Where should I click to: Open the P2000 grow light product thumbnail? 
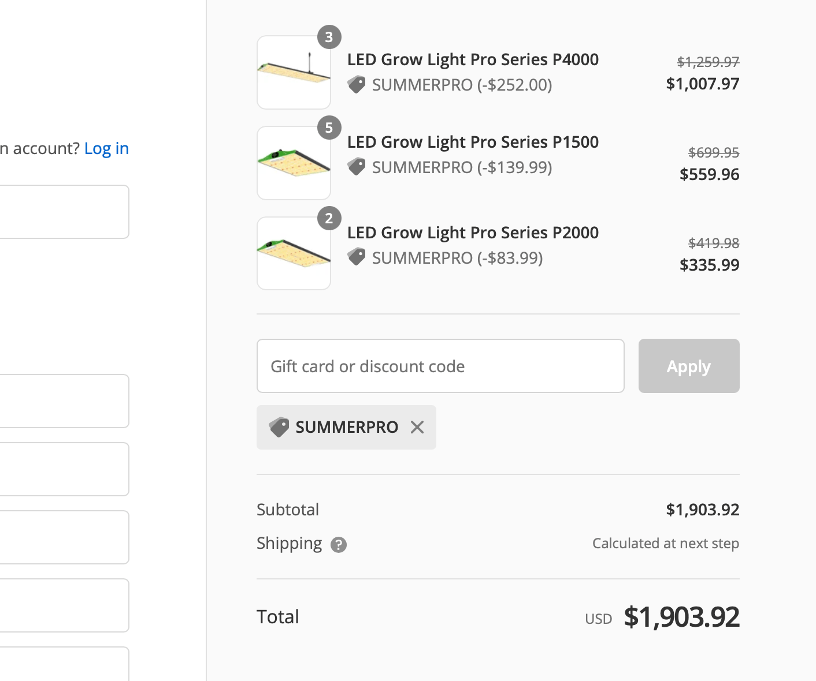coord(294,253)
